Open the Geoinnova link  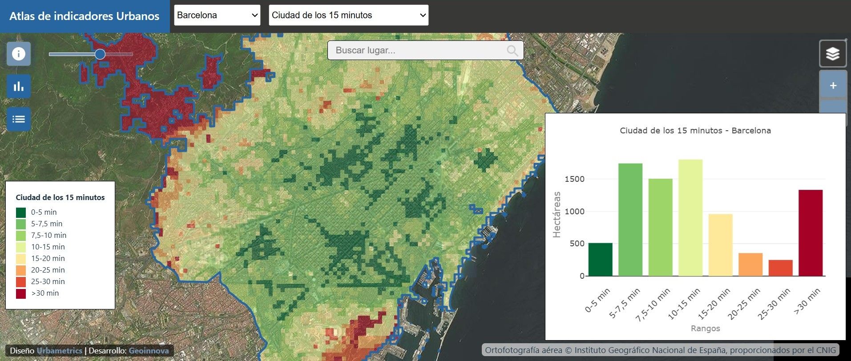(x=149, y=351)
